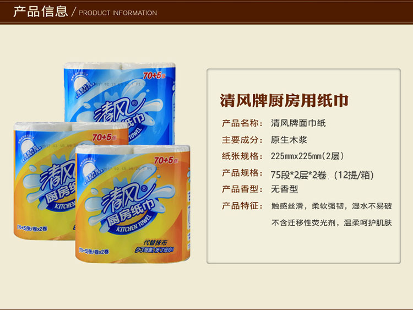Click the KITCHEN TOWEL banner on front pack
413x310 pixels.
134,224
